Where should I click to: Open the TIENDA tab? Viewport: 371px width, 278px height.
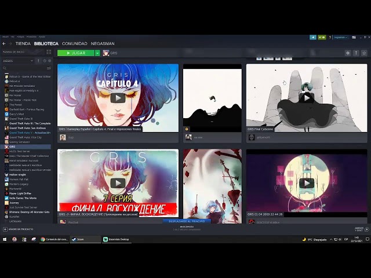[23, 44]
